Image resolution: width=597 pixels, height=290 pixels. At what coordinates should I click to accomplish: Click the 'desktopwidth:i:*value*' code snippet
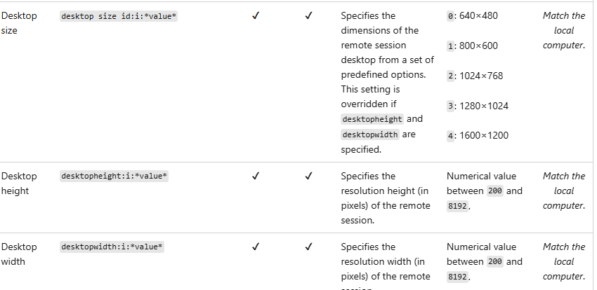[x=112, y=247]
